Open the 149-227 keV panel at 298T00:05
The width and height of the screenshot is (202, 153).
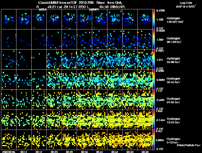(9, 19)
